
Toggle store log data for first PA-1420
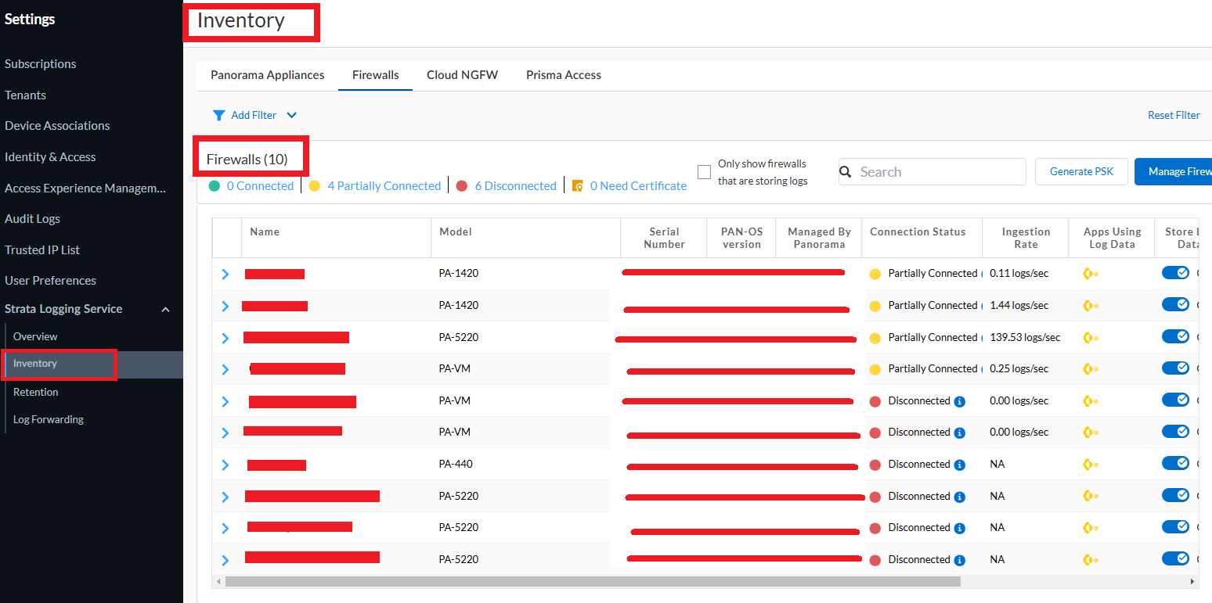tap(1175, 273)
